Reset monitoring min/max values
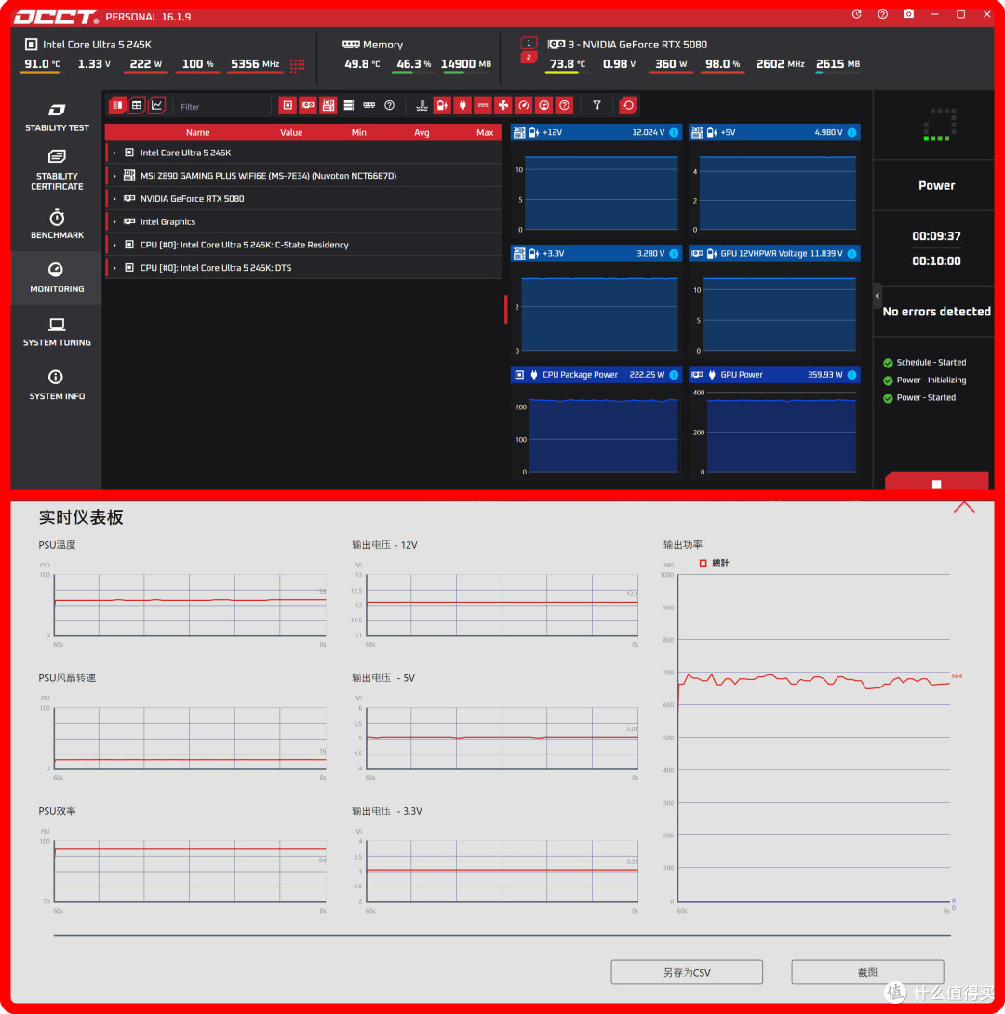Screen dimensions: 1005x1014 pyautogui.click(x=628, y=105)
